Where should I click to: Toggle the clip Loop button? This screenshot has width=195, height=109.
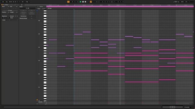10,11
